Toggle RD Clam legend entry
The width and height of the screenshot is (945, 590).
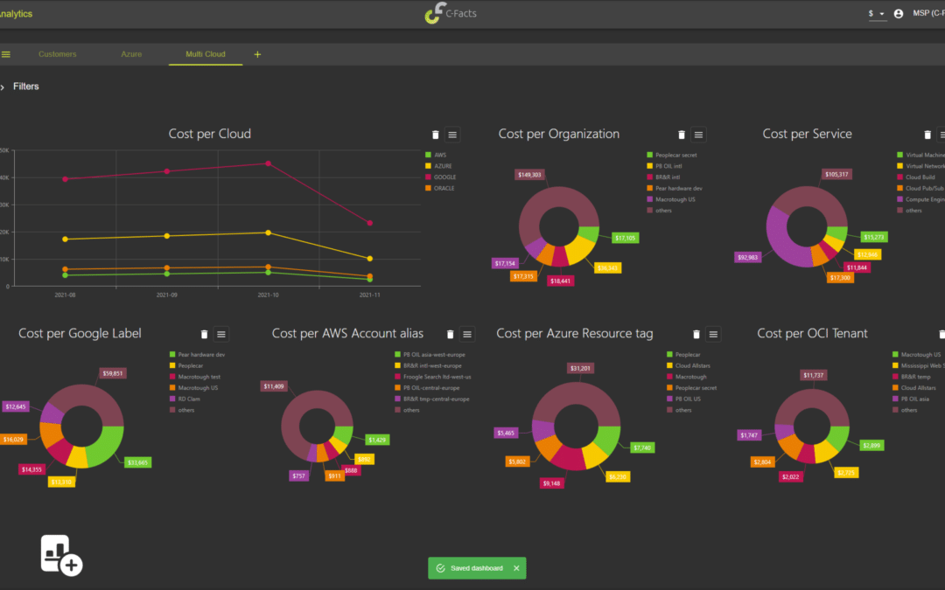[x=185, y=399]
